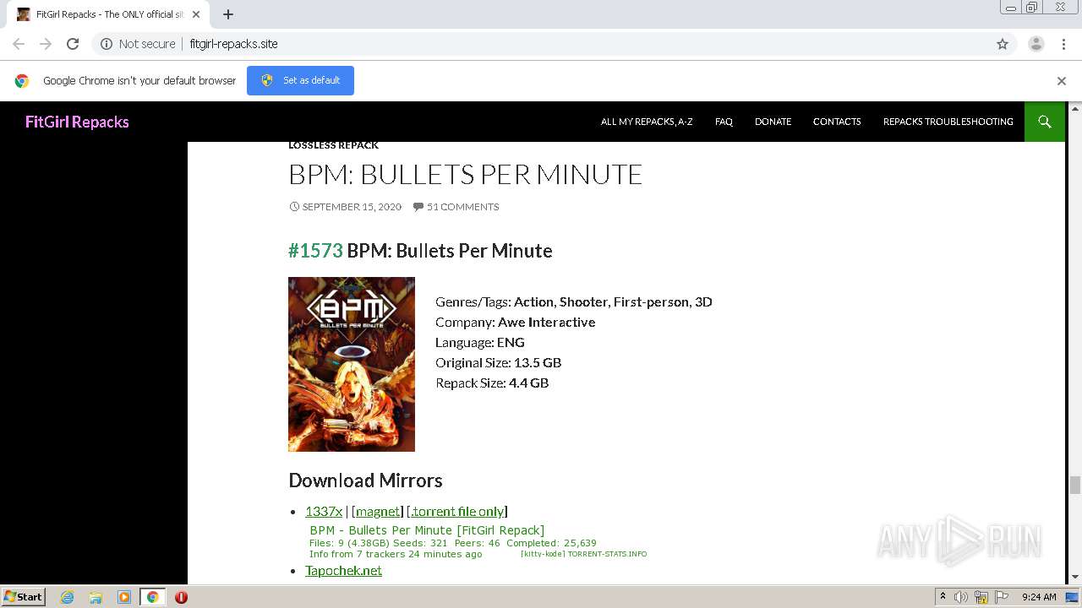Open the Chrome three-dot menu
Viewport: 1082px width, 608px height.
click(1064, 44)
